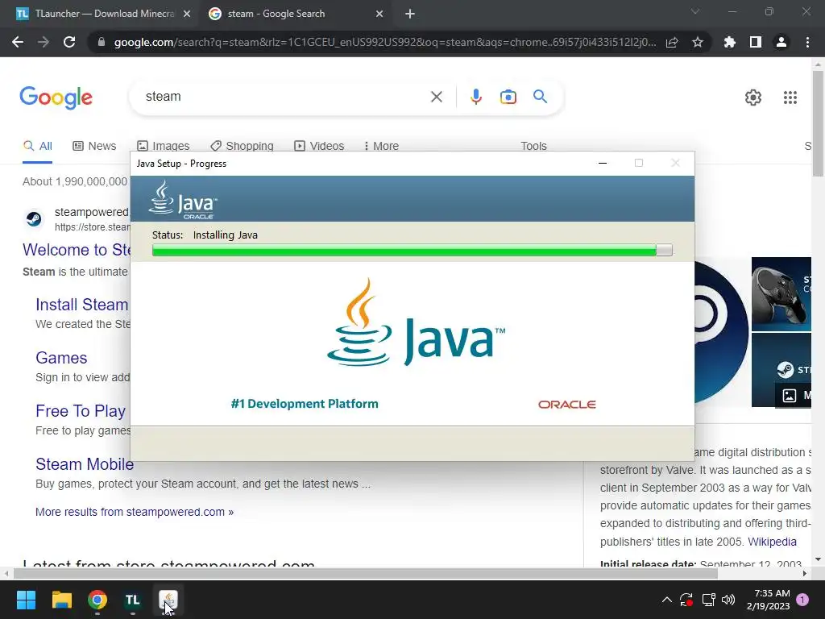The width and height of the screenshot is (825, 619).
Task: Open Google quick settings gear
Action: pos(753,98)
